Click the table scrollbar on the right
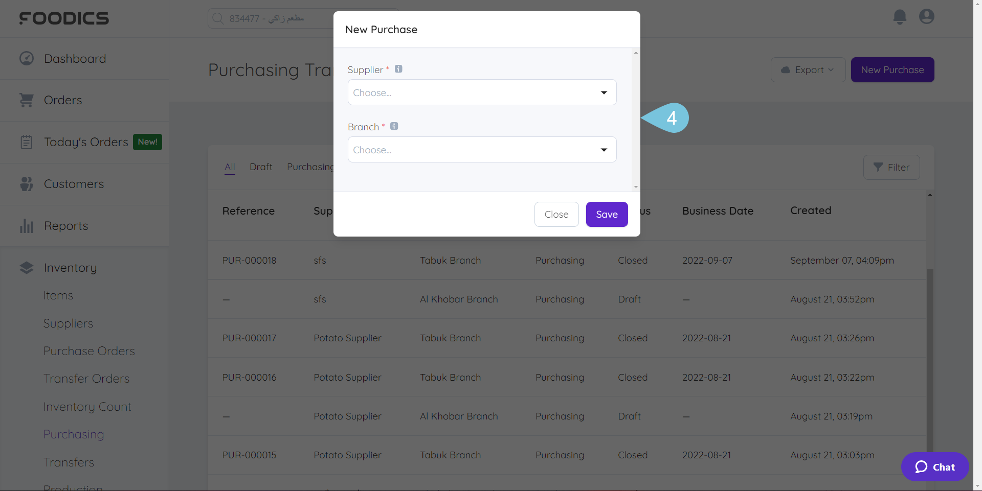Screen dimensions: 982x491 (x=929, y=358)
